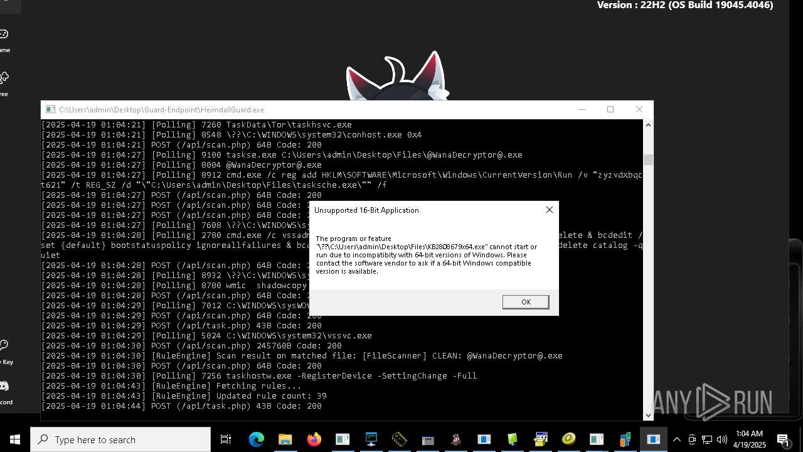The height and width of the screenshot is (452, 803).
Task: Click the 'TaskData\Tor\taskhsvc.exe' log line
Action: [x=196, y=124]
